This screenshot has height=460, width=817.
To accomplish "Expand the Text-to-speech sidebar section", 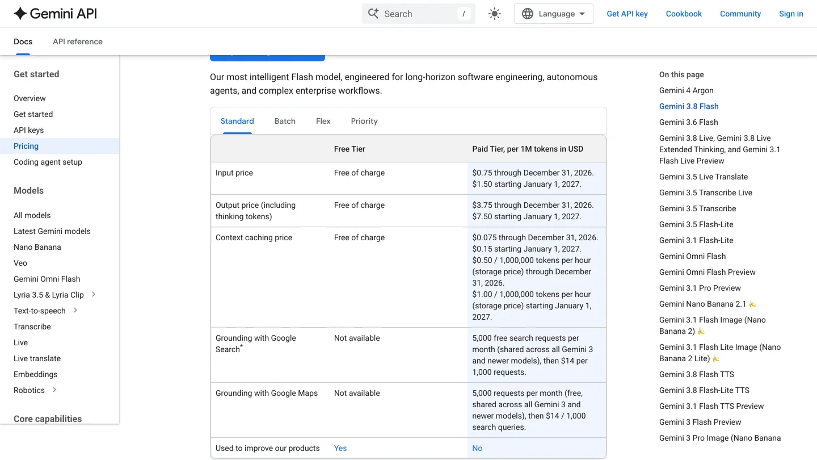I will (x=75, y=310).
